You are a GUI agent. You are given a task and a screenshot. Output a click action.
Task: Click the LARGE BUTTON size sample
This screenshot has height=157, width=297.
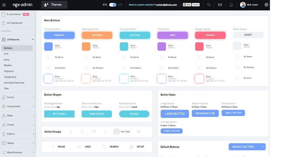(174, 114)
